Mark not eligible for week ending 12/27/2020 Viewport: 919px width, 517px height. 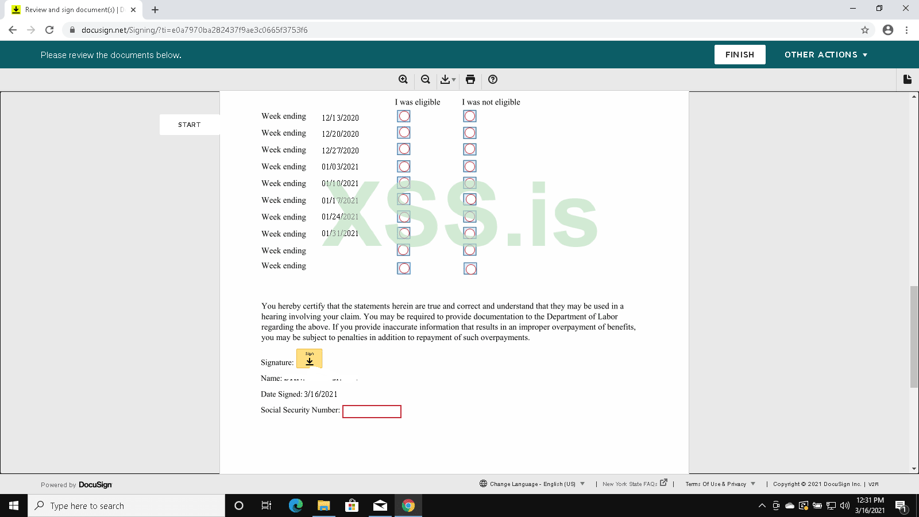click(470, 149)
